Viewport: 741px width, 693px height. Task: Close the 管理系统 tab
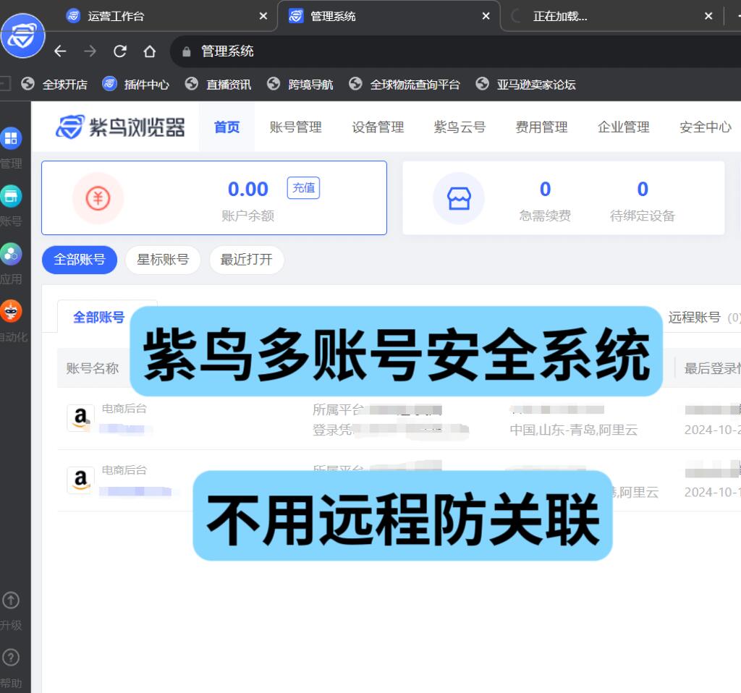(x=486, y=16)
